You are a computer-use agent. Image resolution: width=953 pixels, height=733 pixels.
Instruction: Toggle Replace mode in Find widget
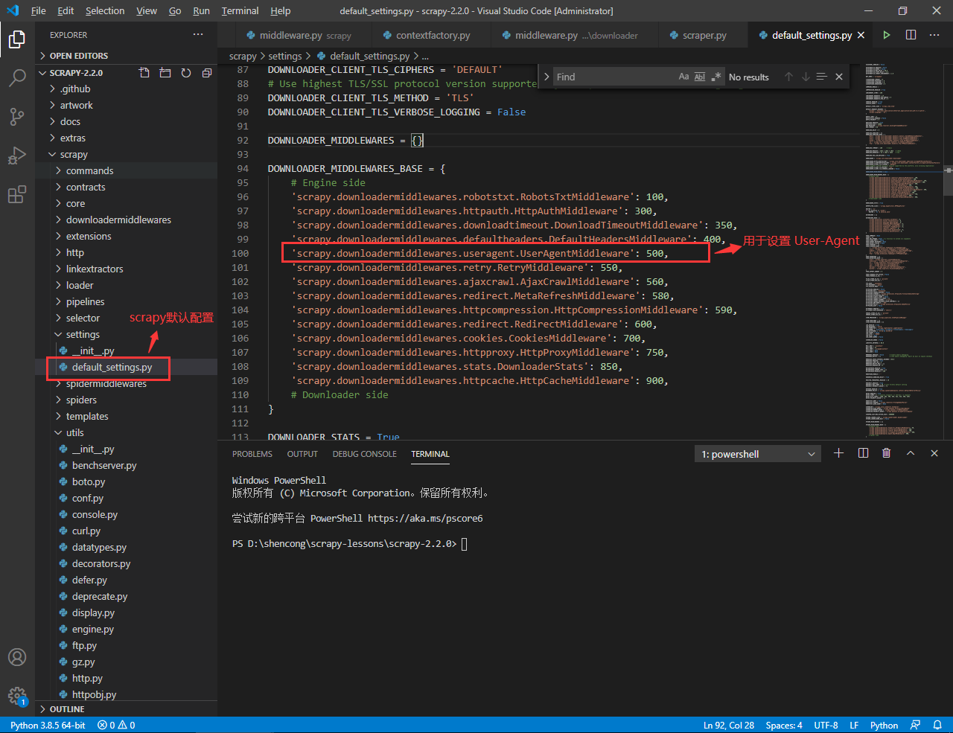[x=546, y=77]
